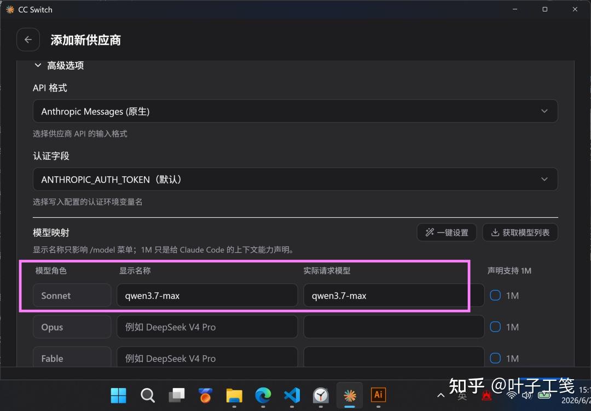
Task: Click the 模型映射 heading
Action: tap(51, 233)
